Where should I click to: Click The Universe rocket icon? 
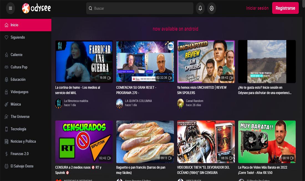[6, 117]
